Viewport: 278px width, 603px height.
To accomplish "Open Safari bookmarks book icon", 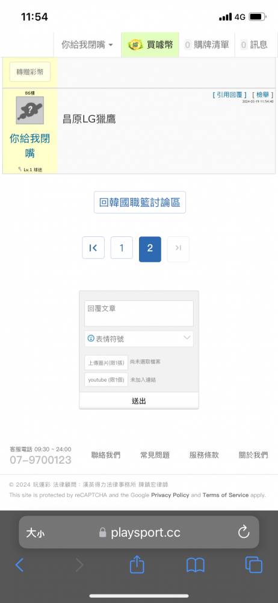I will [196, 566].
